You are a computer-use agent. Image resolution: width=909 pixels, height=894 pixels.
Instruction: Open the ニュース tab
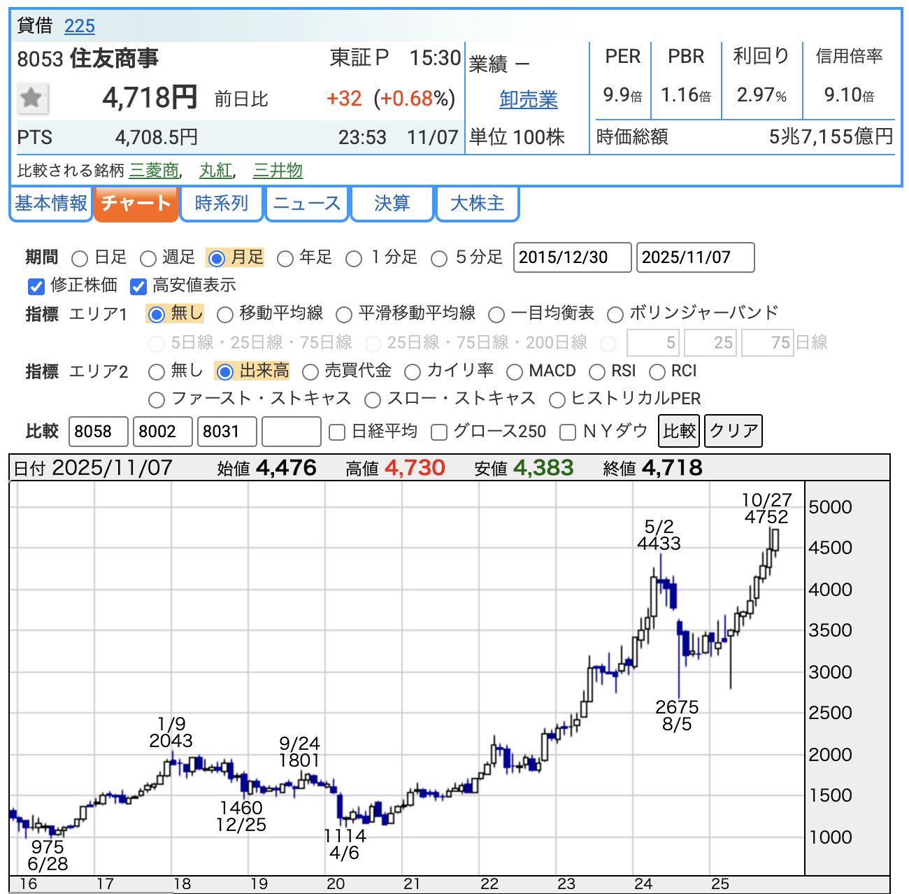[307, 204]
